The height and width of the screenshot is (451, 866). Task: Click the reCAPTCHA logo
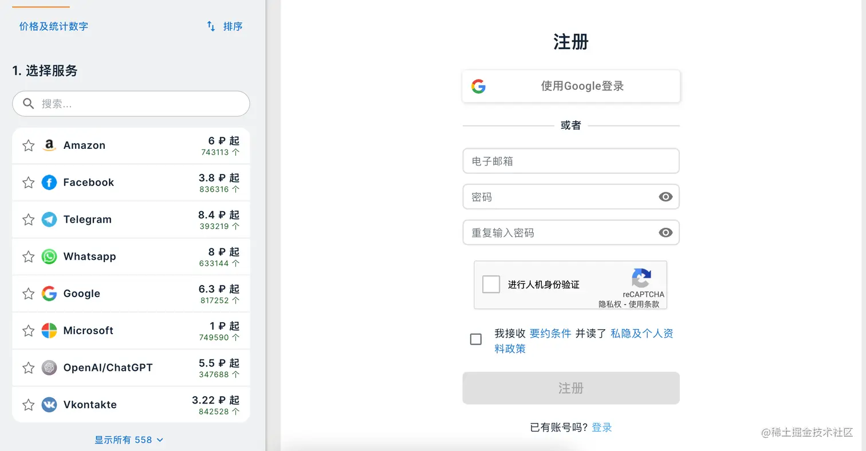[641, 278]
